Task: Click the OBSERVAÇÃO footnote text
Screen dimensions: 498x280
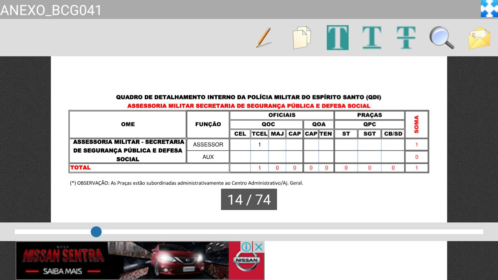Action: [x=186, y=183]
